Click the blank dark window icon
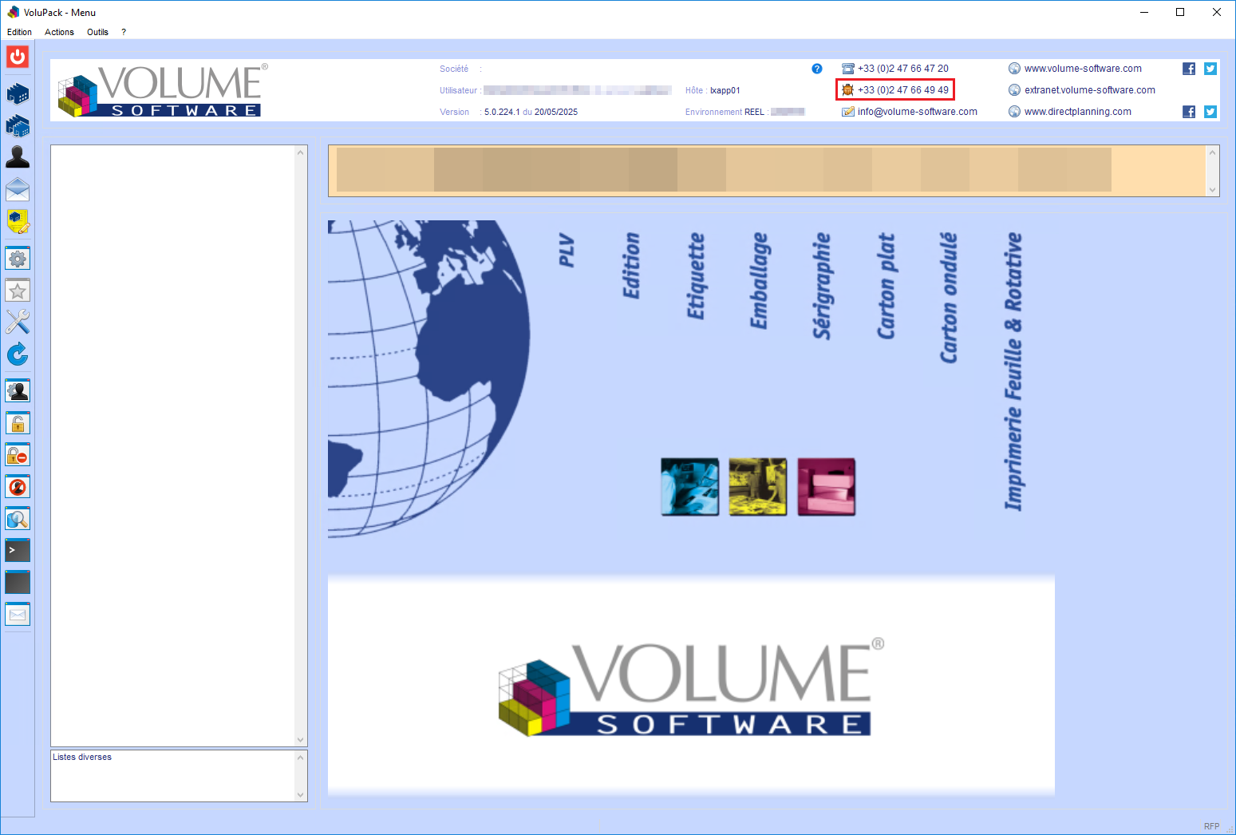Screen dimensions: 1236x835 (x=18, y=583)
